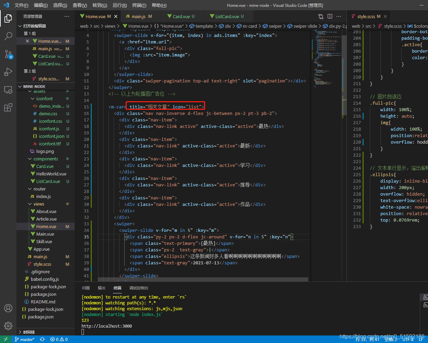Viewport: 428px width, 343px height.
Task: Open the Manage gear icon
Action: pos(8,326)
